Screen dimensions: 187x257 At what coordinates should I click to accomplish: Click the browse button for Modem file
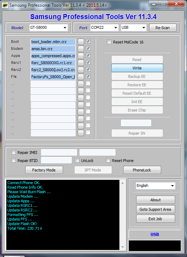point(81,49)
